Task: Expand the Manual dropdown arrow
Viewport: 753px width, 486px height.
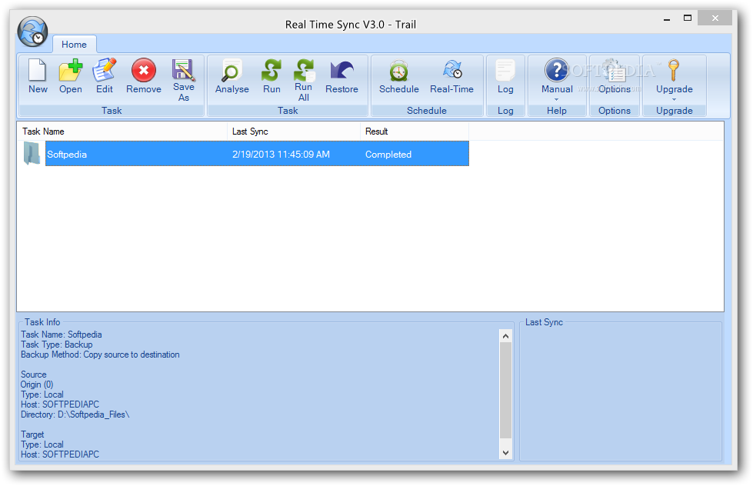Action: (557, 99)
